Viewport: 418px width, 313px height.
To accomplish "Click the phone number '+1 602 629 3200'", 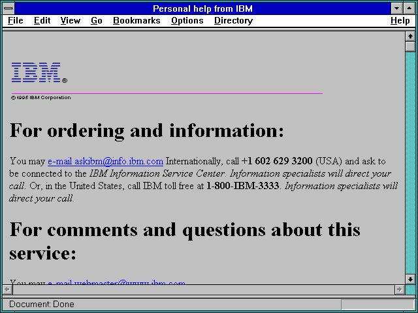I will point(277,161).
